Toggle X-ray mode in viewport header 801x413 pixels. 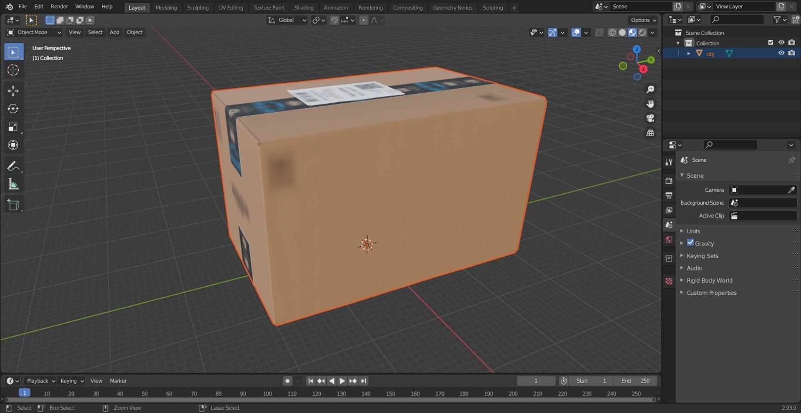pos(599,33)
